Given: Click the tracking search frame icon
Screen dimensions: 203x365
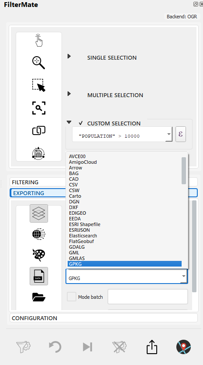Looking at the screenshot, I should point(39,108).
